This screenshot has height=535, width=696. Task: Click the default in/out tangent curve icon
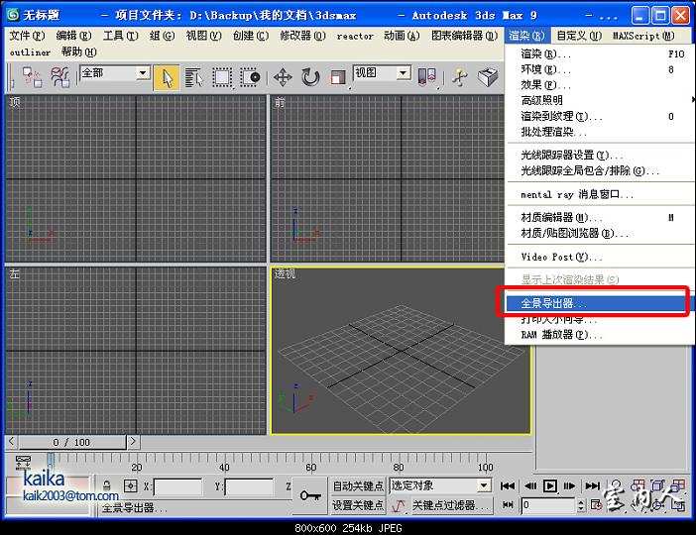399,505
